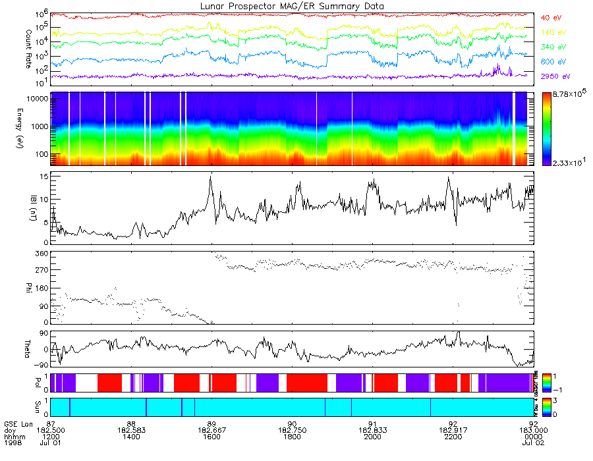Click the day-of-year value '182.917'
The height and width of the screenshot is (461, 593).
click(x=453, y=431)
